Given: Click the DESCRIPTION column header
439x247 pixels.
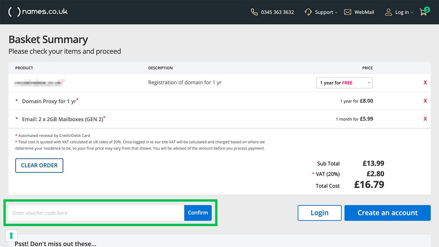Looking at the screenshot, I should [160, 68].
